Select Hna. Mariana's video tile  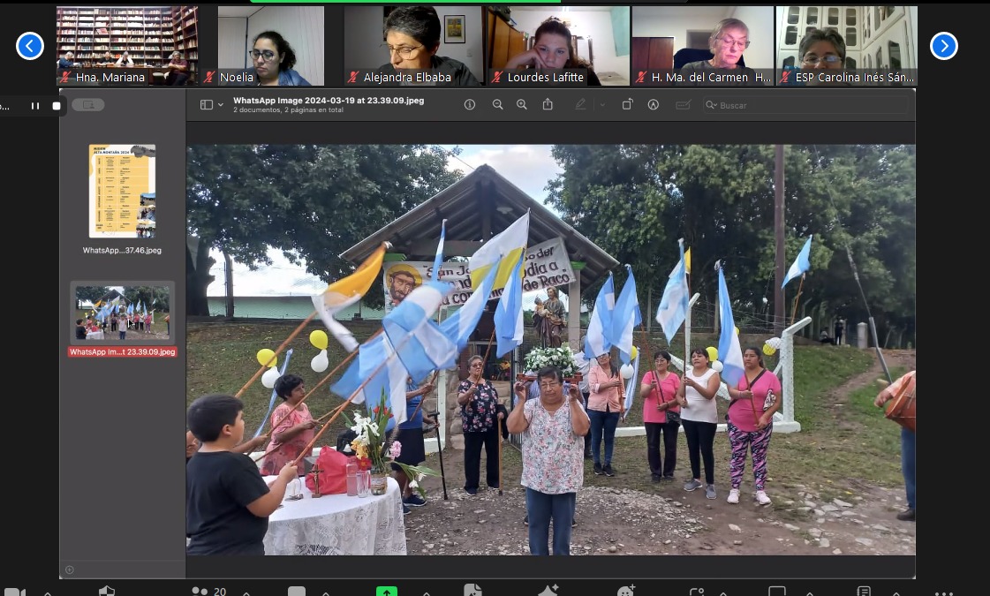point(127,46)
